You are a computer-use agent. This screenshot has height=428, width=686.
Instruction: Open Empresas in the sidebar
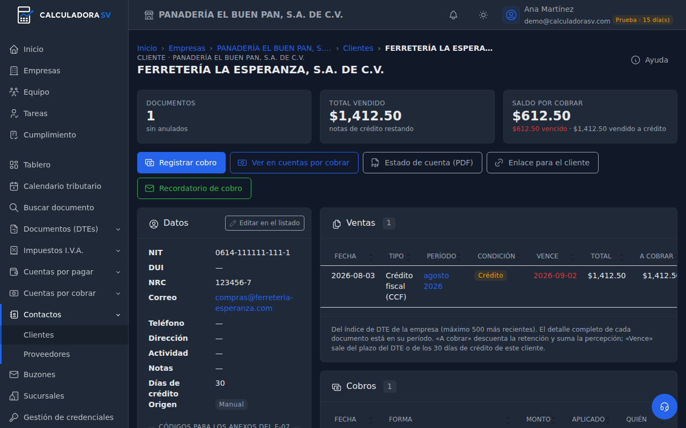click(x=64, y=71)
